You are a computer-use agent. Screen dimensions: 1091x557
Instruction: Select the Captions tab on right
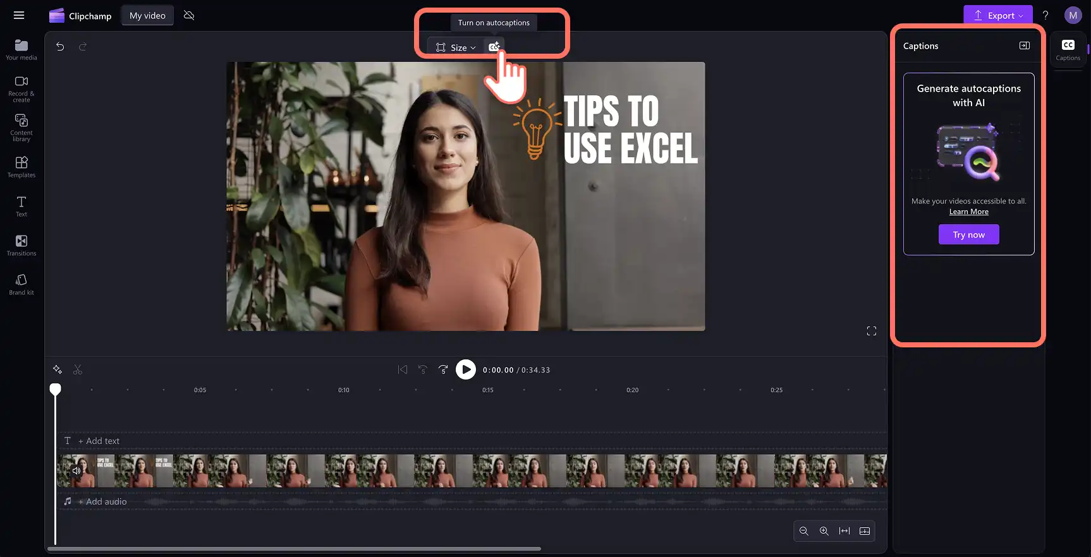click(1068, 50)
